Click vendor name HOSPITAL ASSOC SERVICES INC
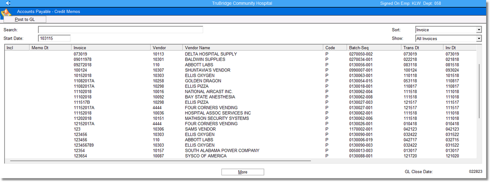 click(218, 113)
